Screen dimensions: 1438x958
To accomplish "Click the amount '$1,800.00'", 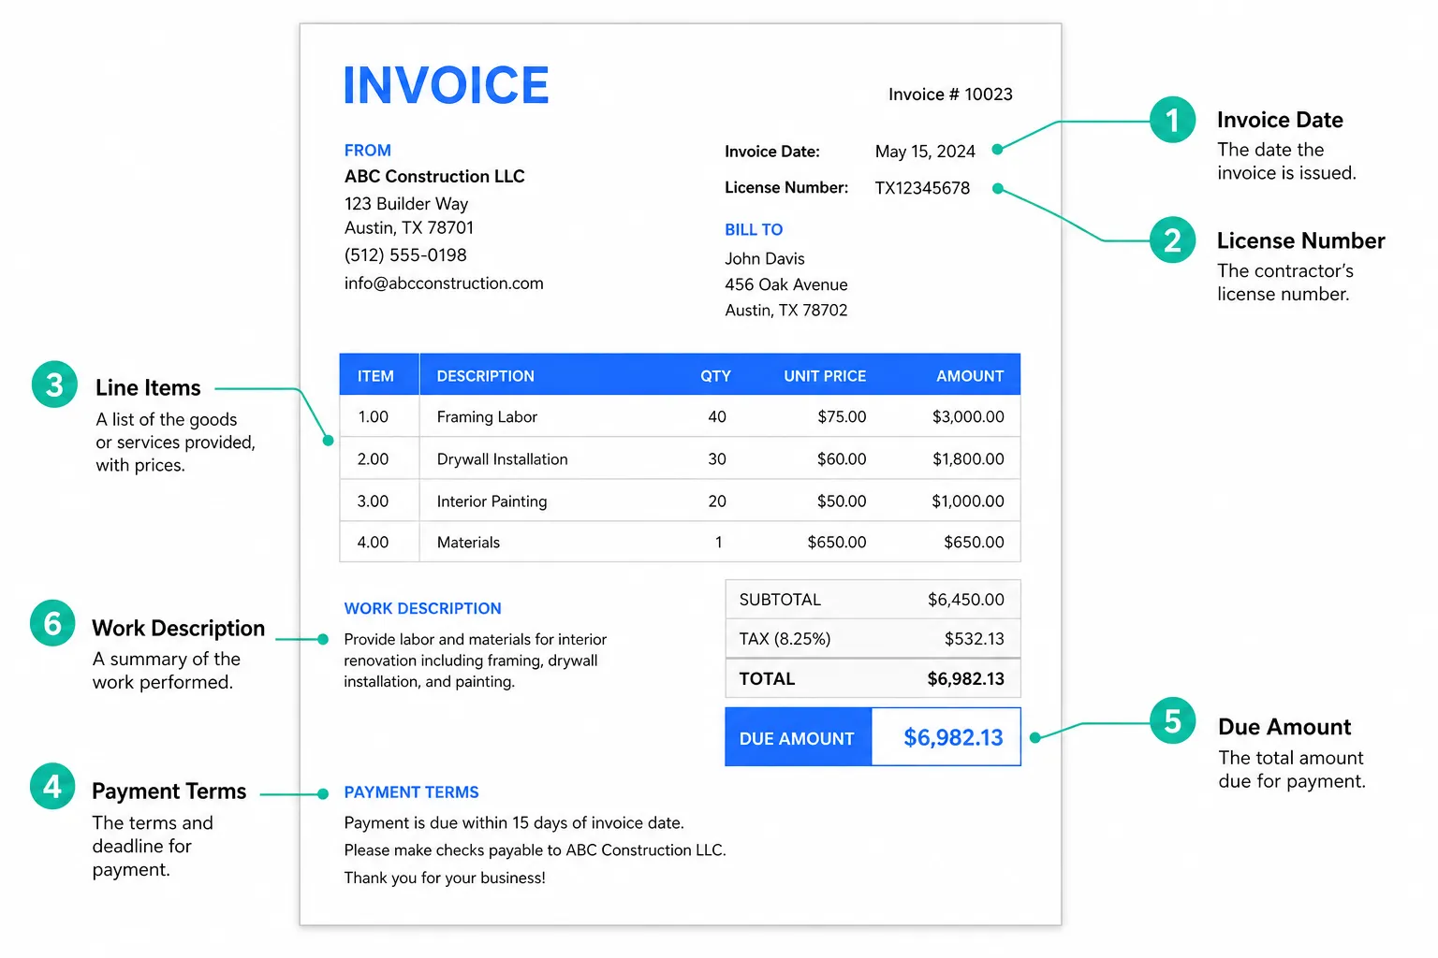I will click(x=968, y=459).
